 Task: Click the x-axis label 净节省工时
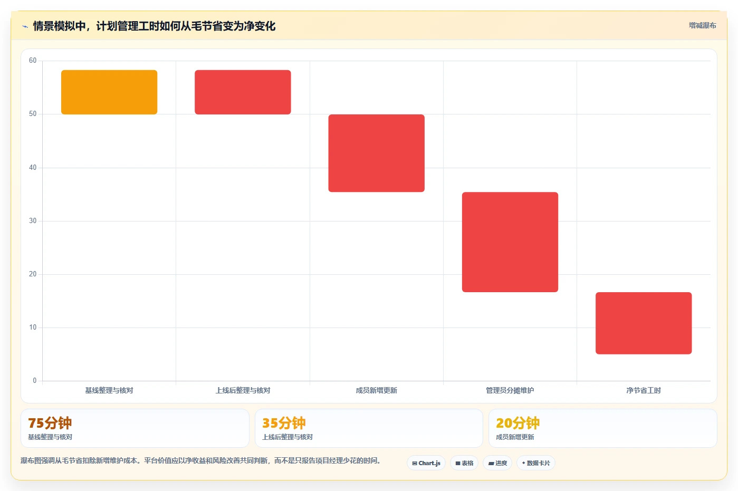tap(644, 391)
